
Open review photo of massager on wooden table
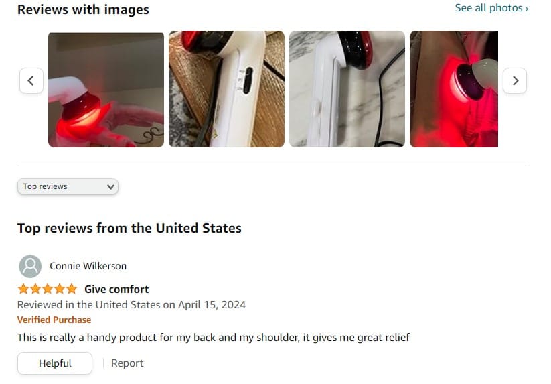227,89
